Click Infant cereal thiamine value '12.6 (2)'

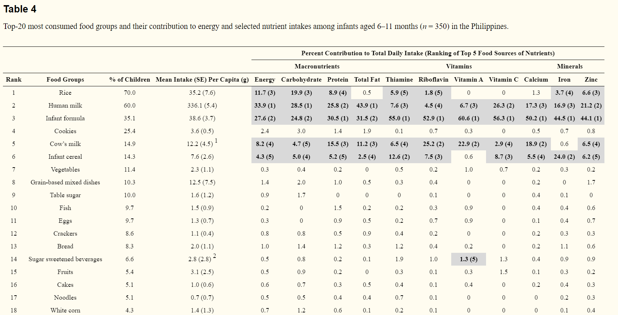click(x=399, y=157)
